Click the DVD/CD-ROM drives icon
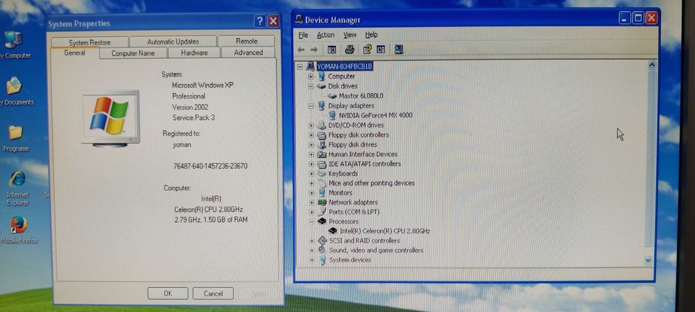The width and height of the screenshot is (695, 312). [x=322, y=125]
